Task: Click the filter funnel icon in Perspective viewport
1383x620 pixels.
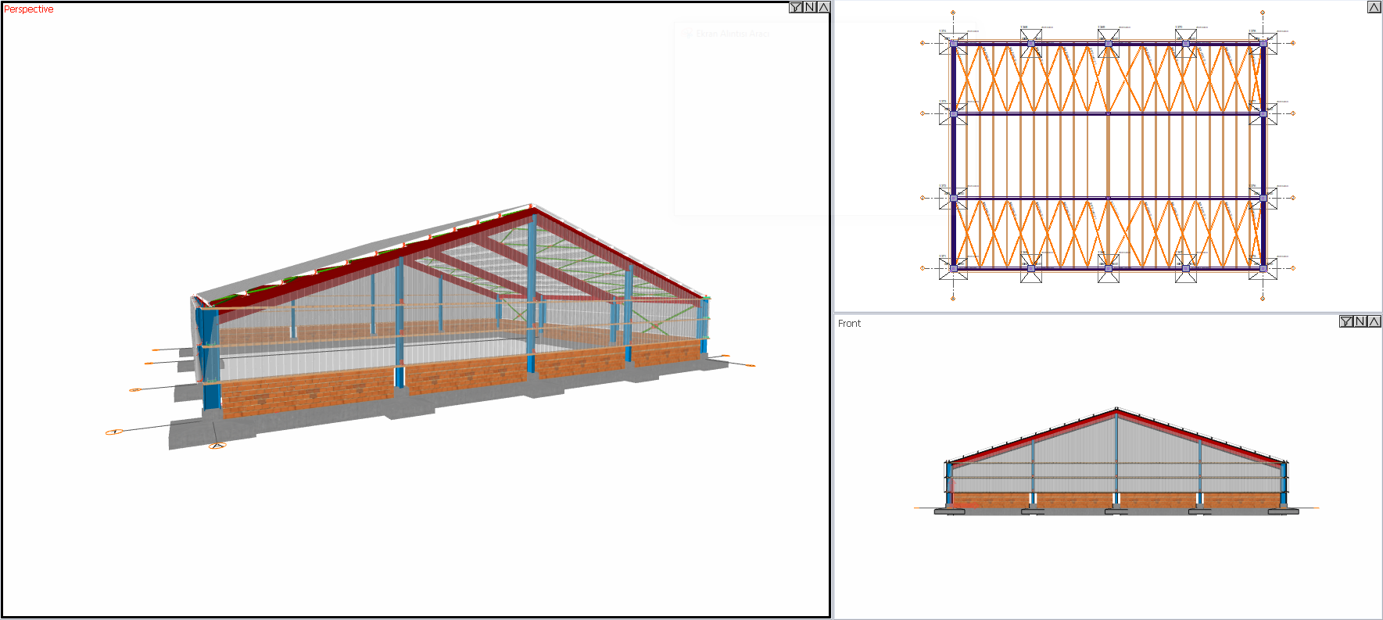Action: [796, 7]
